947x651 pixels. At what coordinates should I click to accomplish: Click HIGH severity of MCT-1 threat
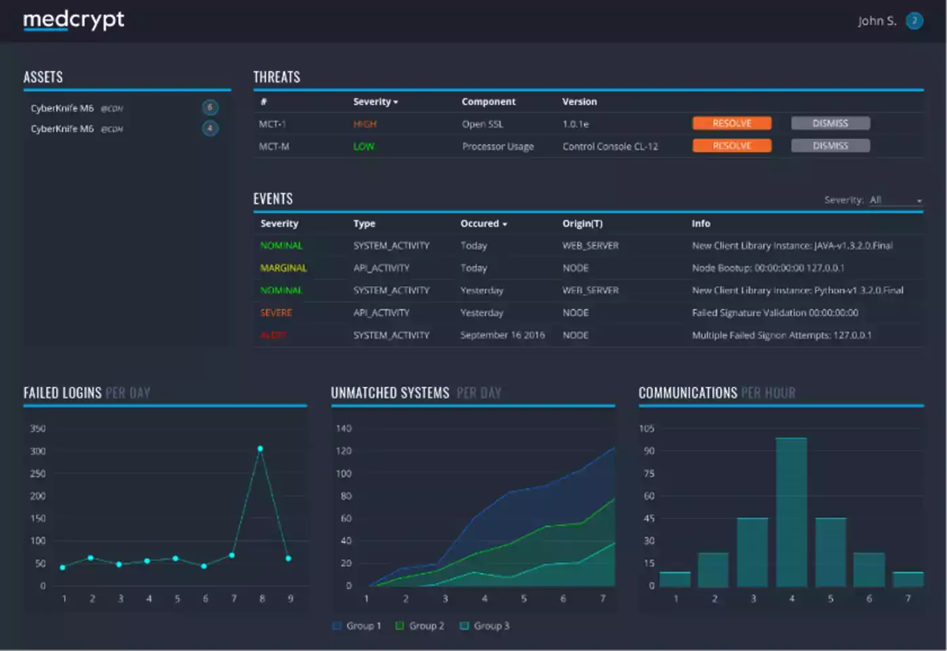pyautogui.click(x=365, y=124)
